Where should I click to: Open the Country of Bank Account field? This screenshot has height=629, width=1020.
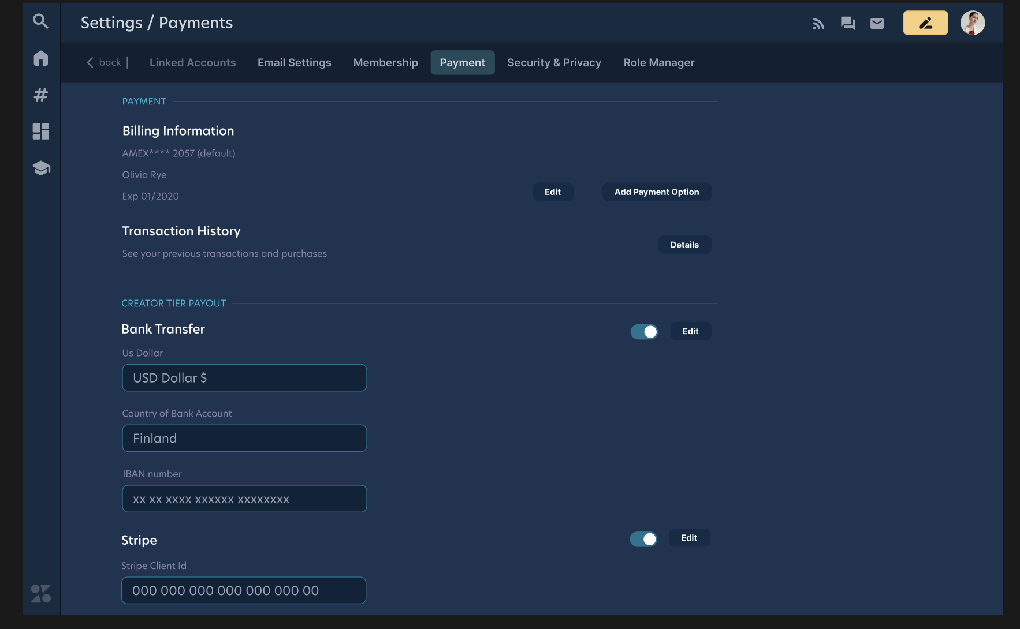point(244,439)
